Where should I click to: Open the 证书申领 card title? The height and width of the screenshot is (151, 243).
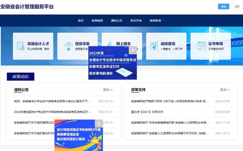click(216, 44)
